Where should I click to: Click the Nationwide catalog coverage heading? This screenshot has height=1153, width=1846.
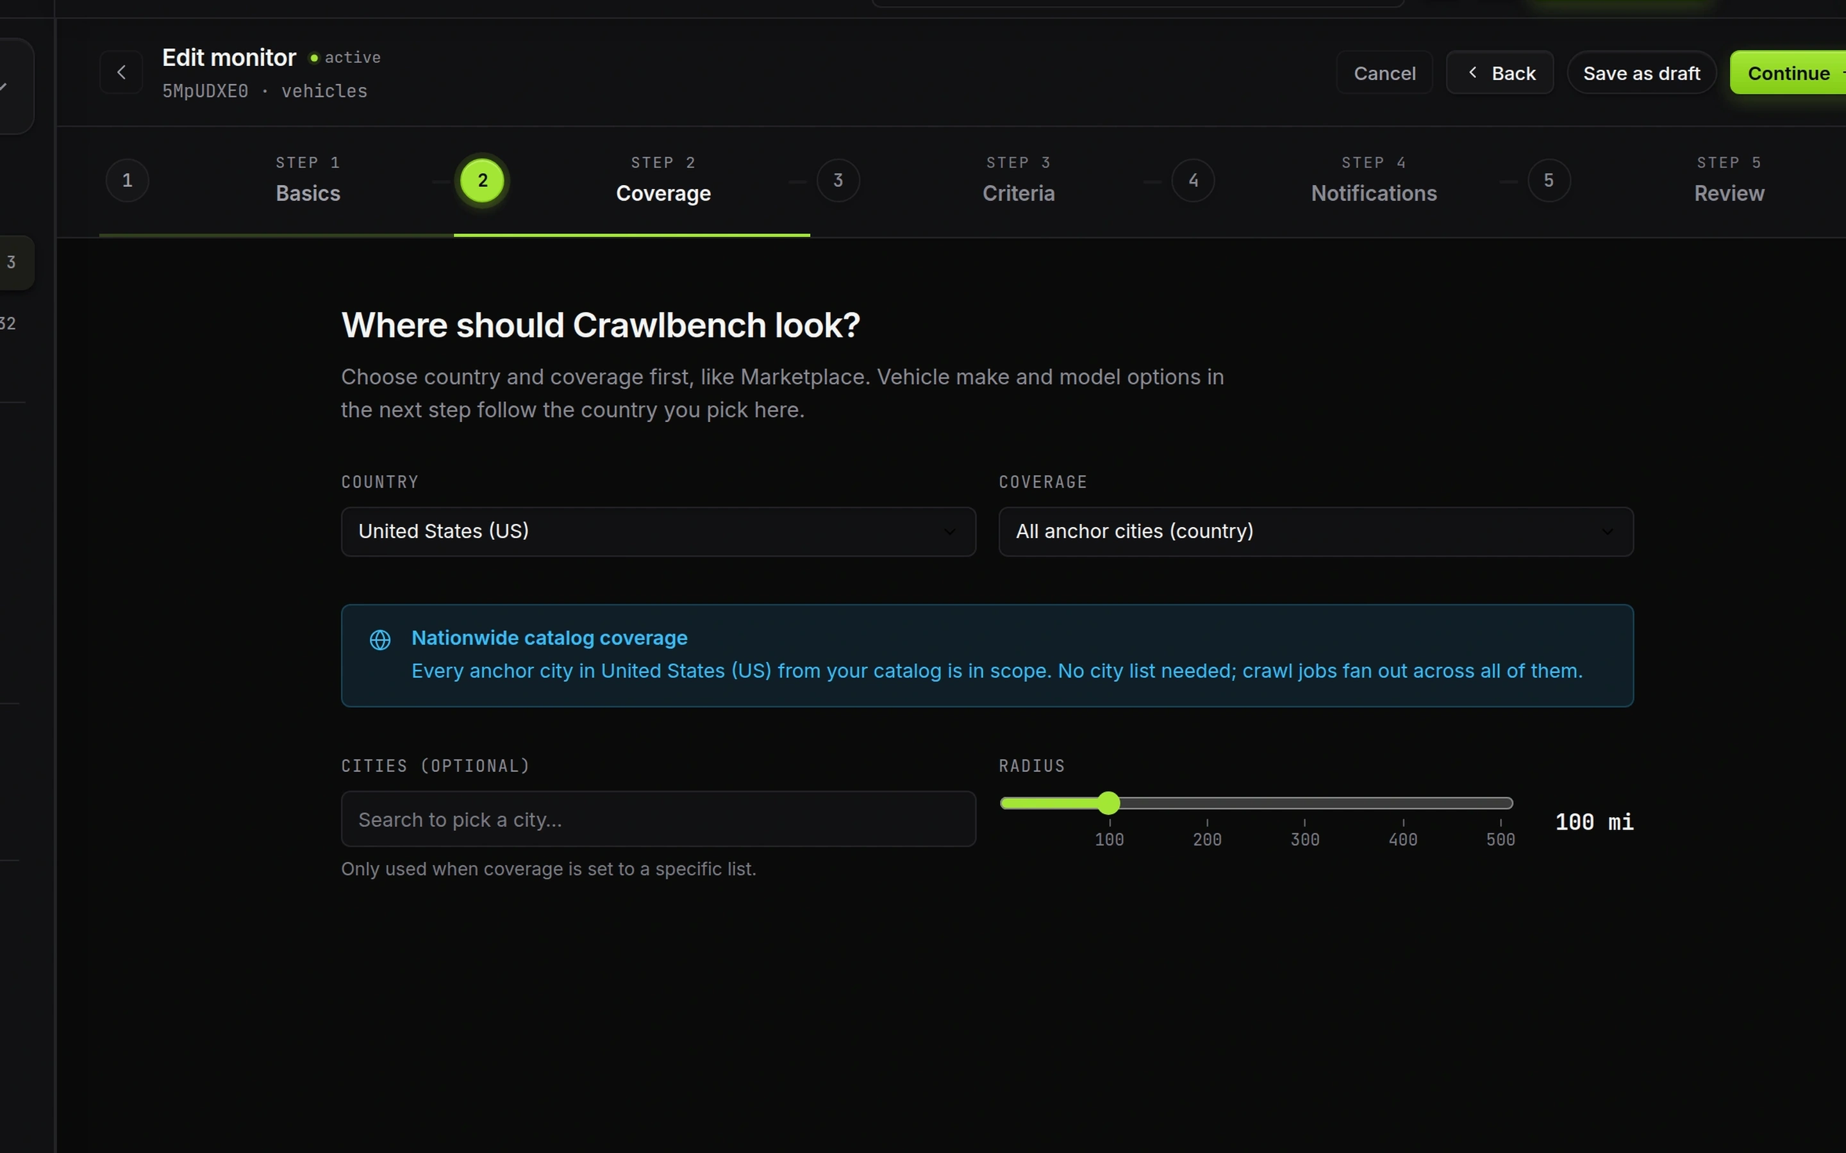(549, 638)
